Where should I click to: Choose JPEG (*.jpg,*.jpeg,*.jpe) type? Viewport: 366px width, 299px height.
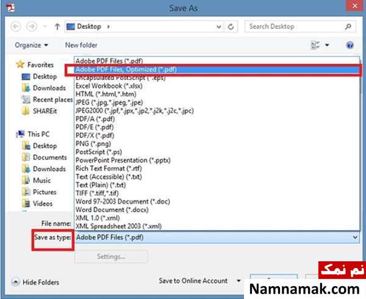[217, 102]
